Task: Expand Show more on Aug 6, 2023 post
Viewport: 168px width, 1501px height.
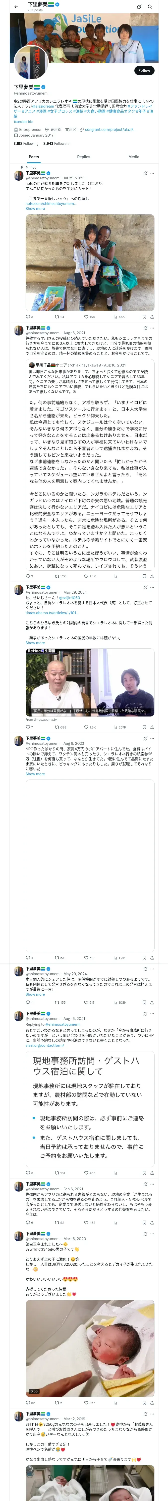Action: click(x=35, y=773)
